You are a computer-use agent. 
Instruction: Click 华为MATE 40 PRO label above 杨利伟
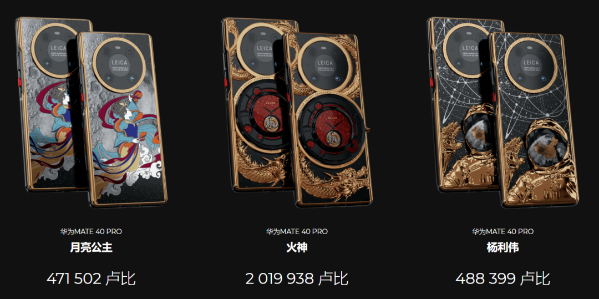pyautogui.click(x=502, y=231)
